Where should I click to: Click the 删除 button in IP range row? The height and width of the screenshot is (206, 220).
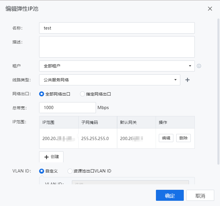coord(183,138)
